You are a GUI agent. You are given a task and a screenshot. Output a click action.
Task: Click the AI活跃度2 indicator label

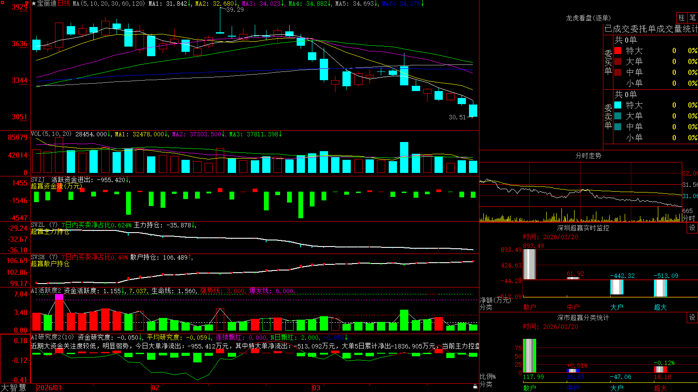tap(46, 291)
